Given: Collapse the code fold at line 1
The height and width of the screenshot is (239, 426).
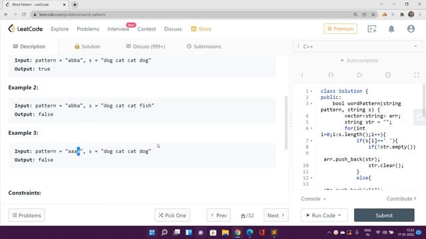Looking at the screenshot, I should click(x=312, y=92).
